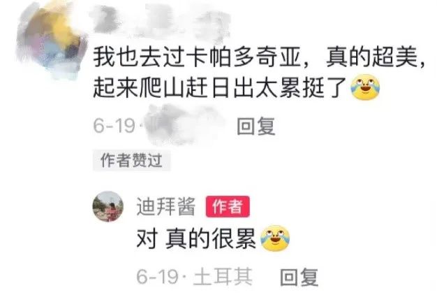This screenshot has height=295, width=437.
Task: Click the crying-laugh emoji in the top comment
Action: 365,87
